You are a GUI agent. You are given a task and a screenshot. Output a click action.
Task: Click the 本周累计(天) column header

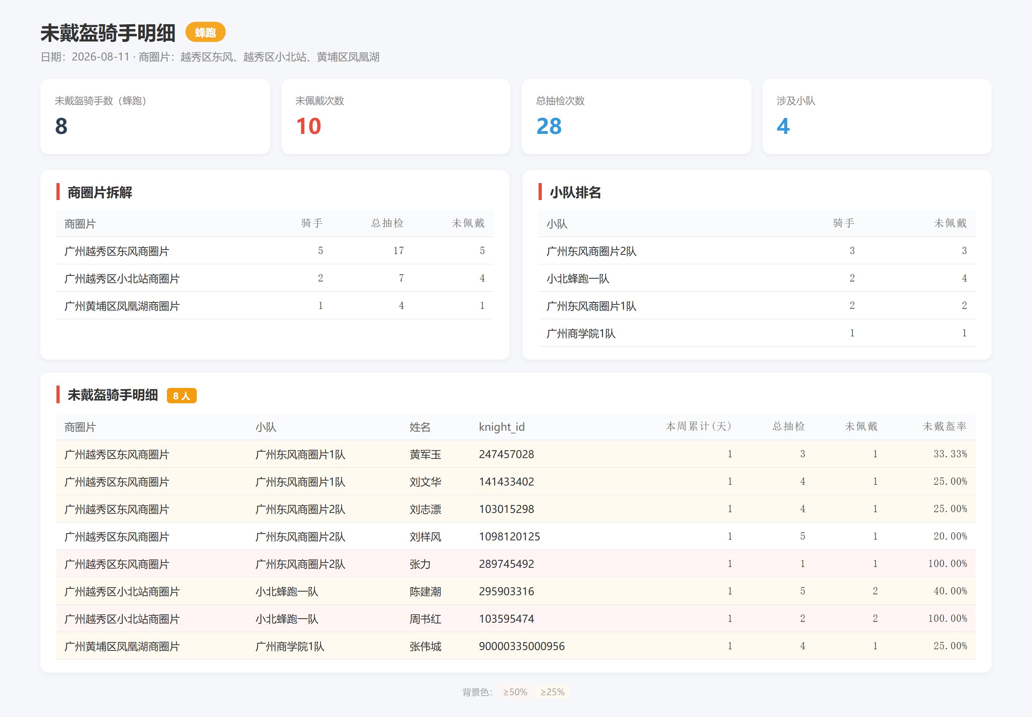[x=698, y=426]
